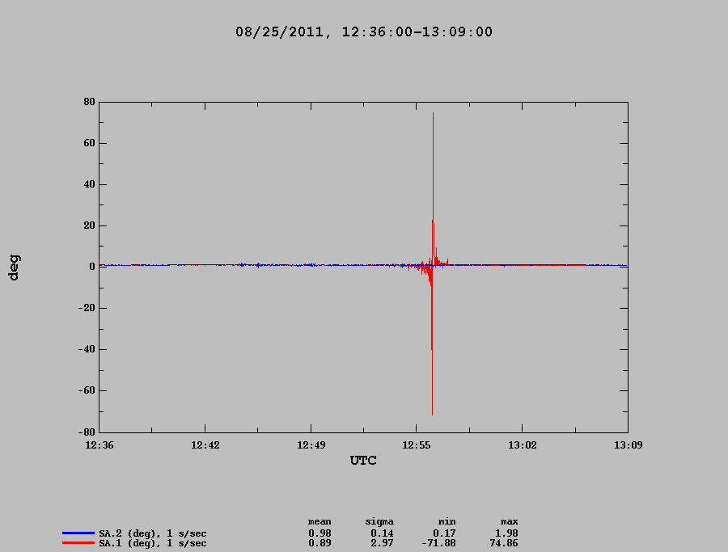Screen dimensions: 728x552
Task: Click SA.2 sigma value '0.14'
Action: (x=382, y=533)
